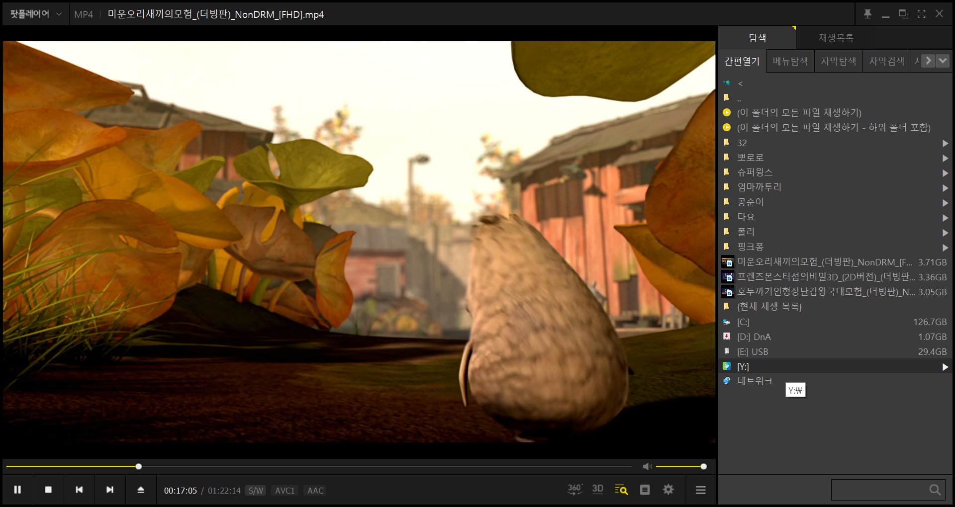Seek on the playback progress bar
Image resolution: width=955 pixels, height=507 pixels.
(318, 466)
